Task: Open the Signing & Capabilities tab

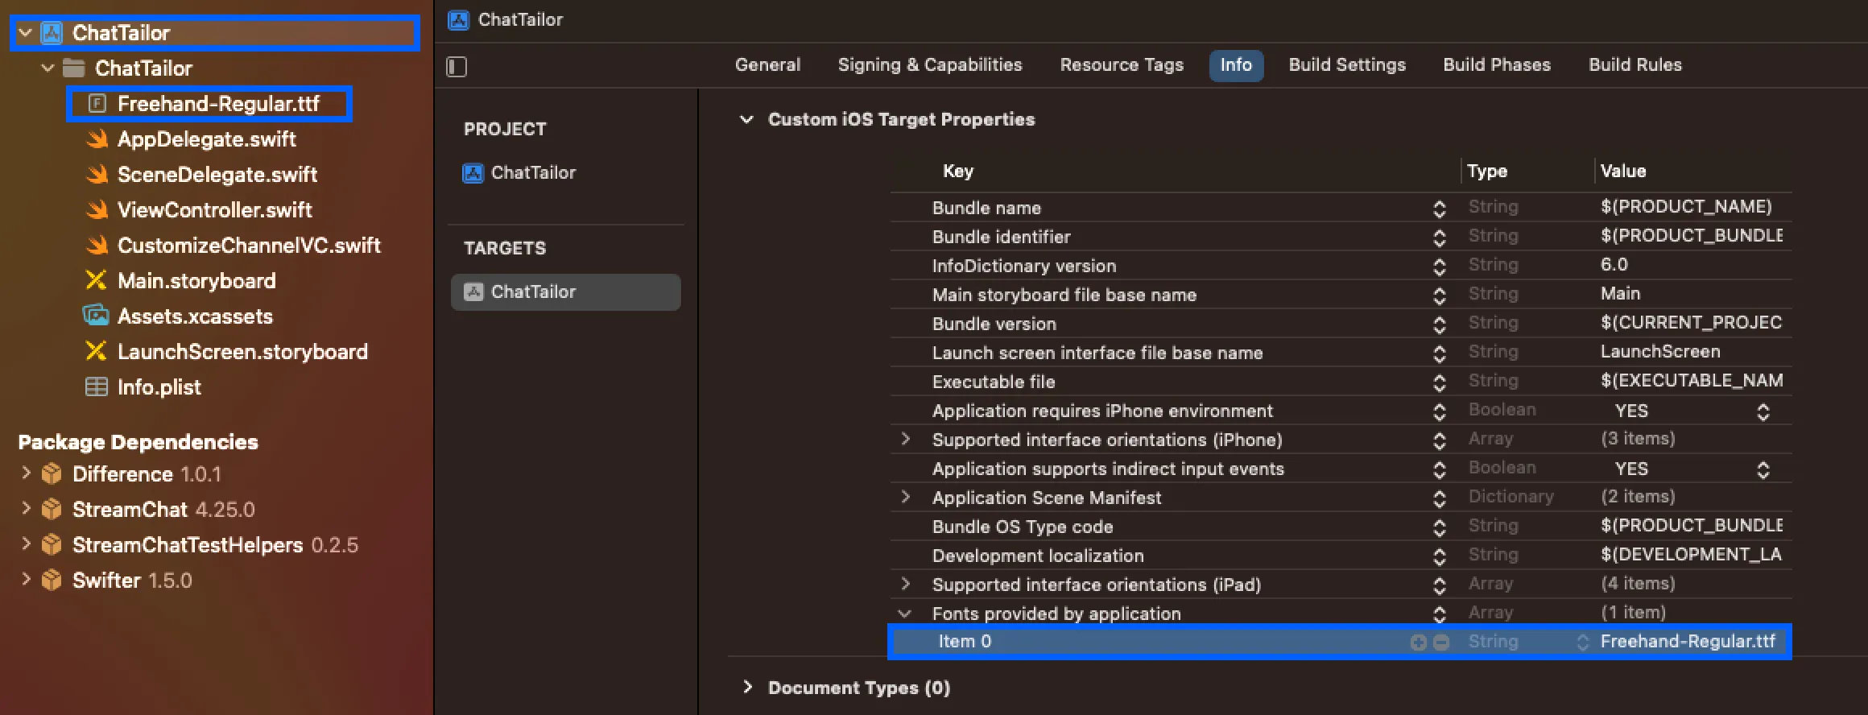Action: point(930,65)
